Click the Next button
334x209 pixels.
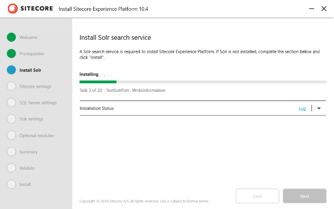pyautogui.click(x=305, y=196)
